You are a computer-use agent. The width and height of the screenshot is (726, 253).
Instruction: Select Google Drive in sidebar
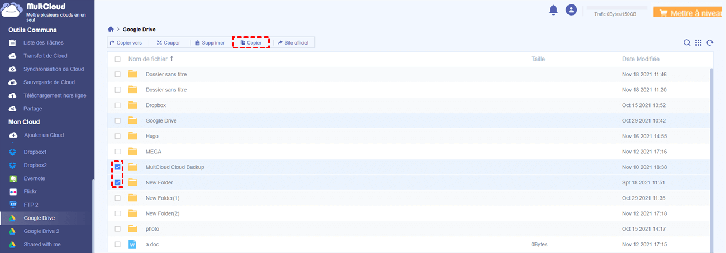39,218
